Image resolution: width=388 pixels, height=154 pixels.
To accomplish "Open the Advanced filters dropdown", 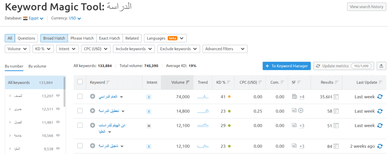I will 225,49.
